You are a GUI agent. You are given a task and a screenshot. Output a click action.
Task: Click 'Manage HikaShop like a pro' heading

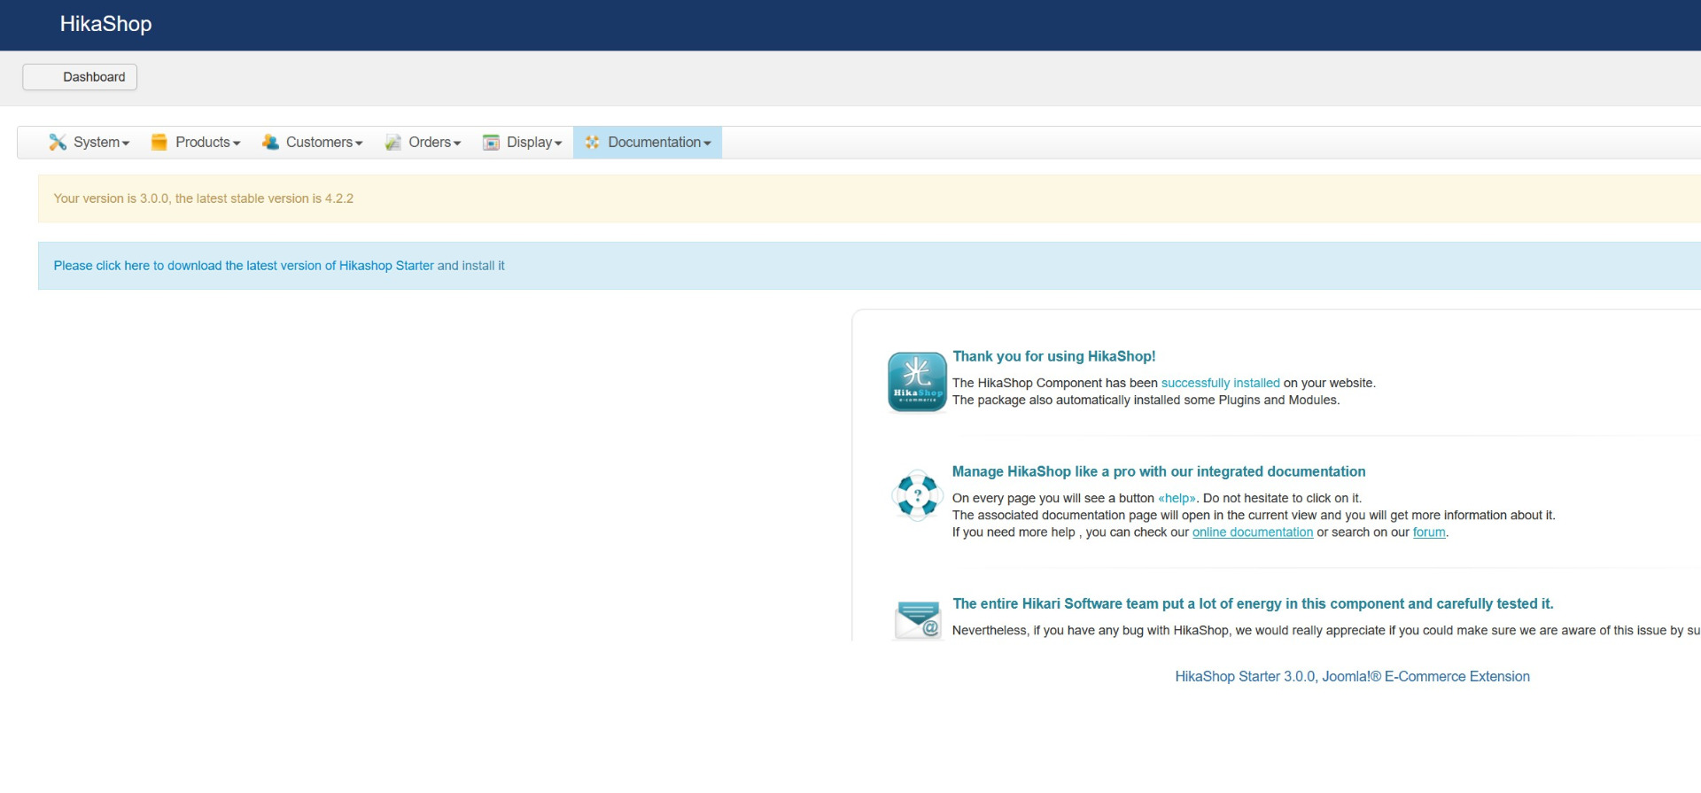1159,471
